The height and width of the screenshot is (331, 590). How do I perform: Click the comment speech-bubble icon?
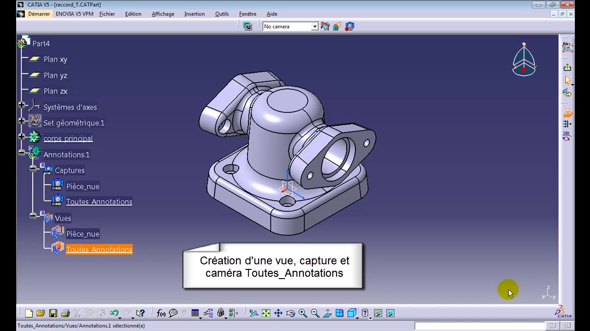[x=173, y=313]
